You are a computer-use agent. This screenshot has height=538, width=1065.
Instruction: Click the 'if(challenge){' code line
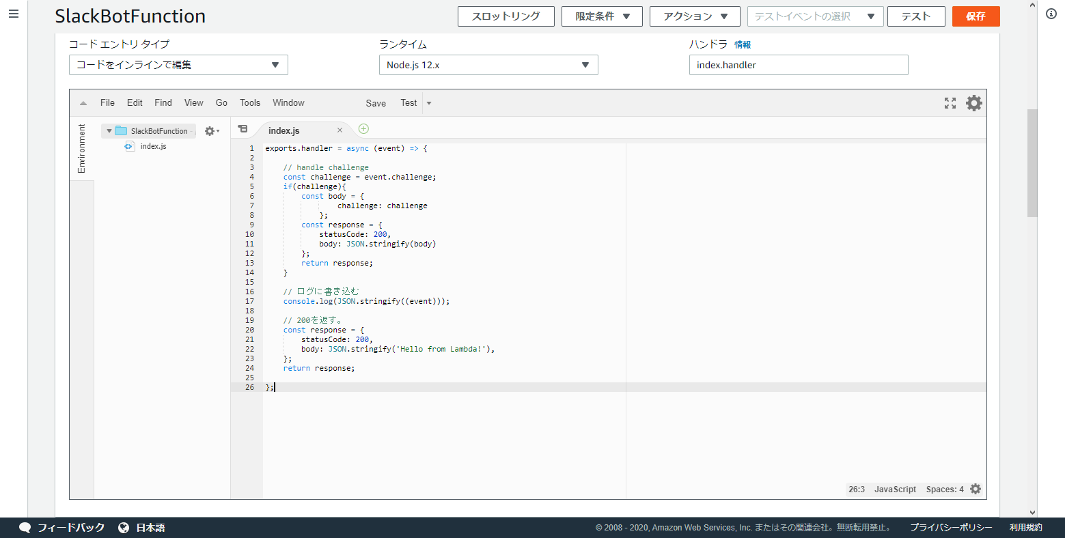[315, 186]
